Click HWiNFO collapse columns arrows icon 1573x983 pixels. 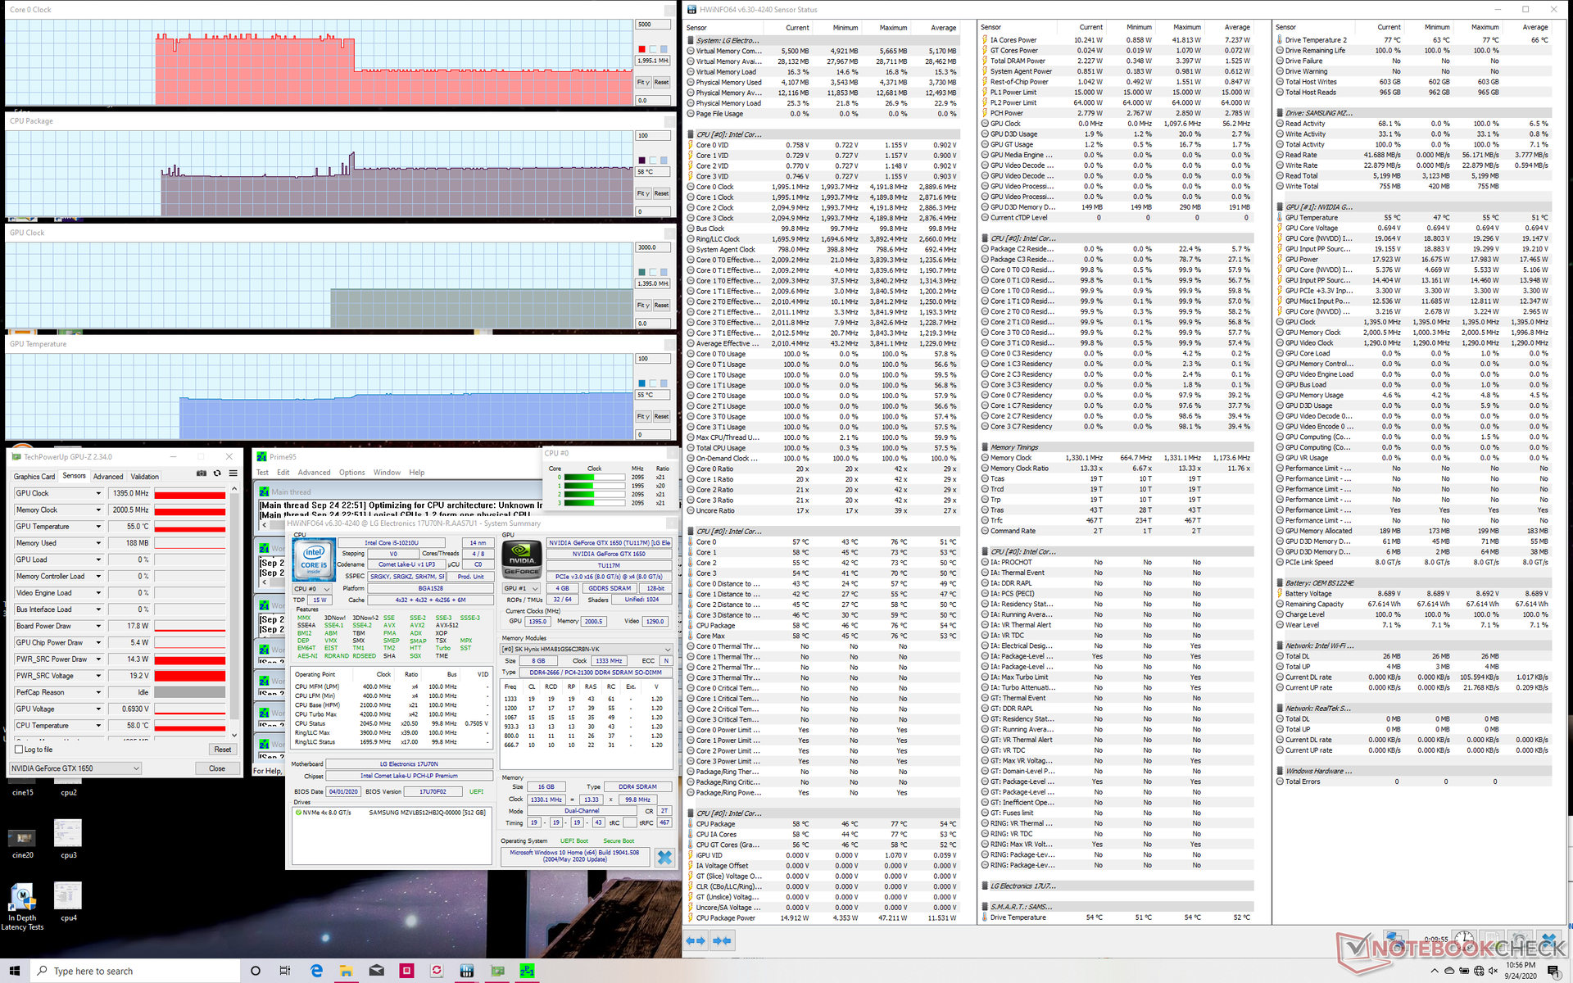[x=722, y=940]
